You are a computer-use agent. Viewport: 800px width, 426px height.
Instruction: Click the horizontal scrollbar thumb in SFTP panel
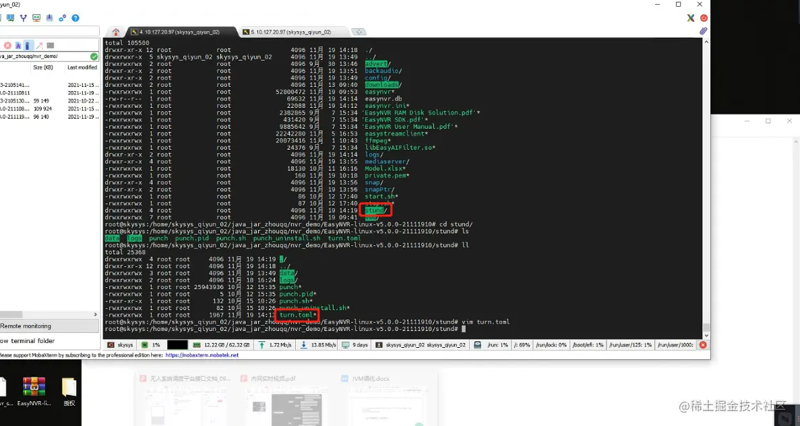(11, 314)
